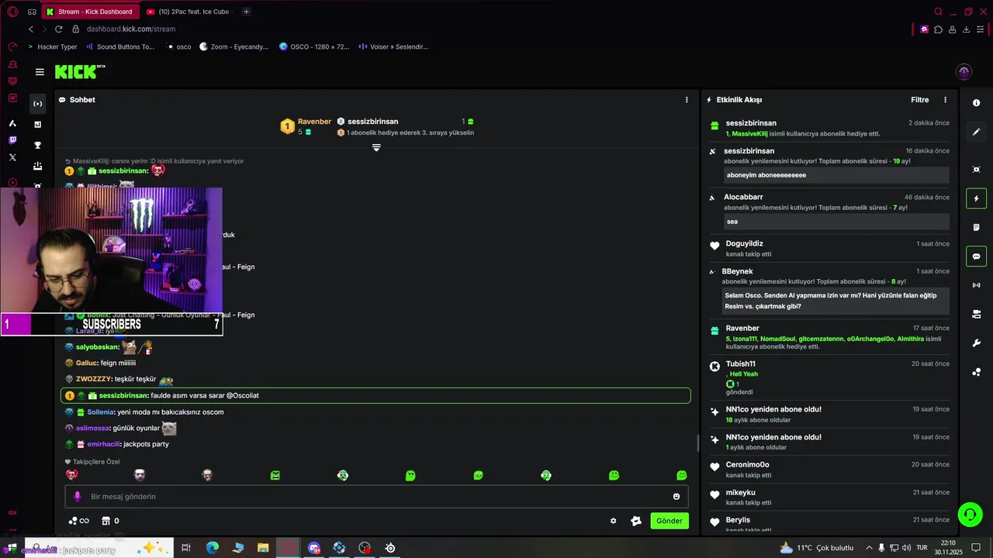
Task: Click the stream preview capture icon
Action: click(x=977, y=170)
